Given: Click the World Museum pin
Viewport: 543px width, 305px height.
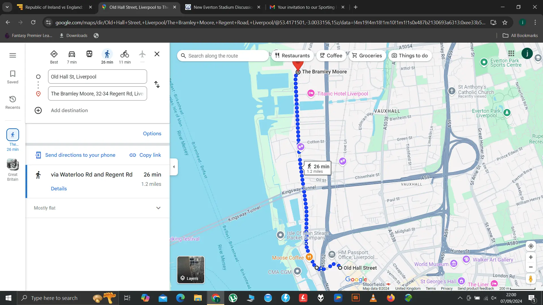Looking at the screenshot, I should [454, 264].
